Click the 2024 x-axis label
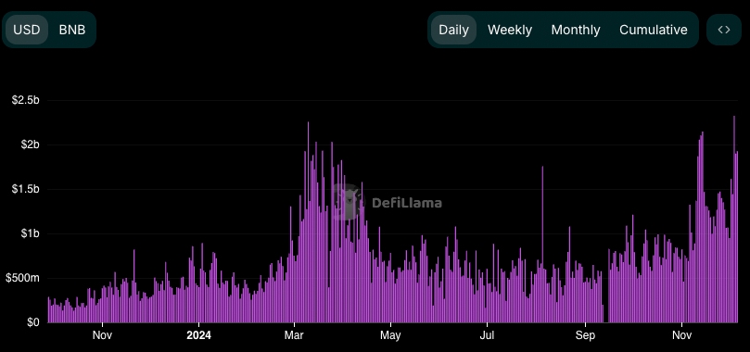Image resolution: width=750 pixels, height=352 pixels. pos(198,335)
